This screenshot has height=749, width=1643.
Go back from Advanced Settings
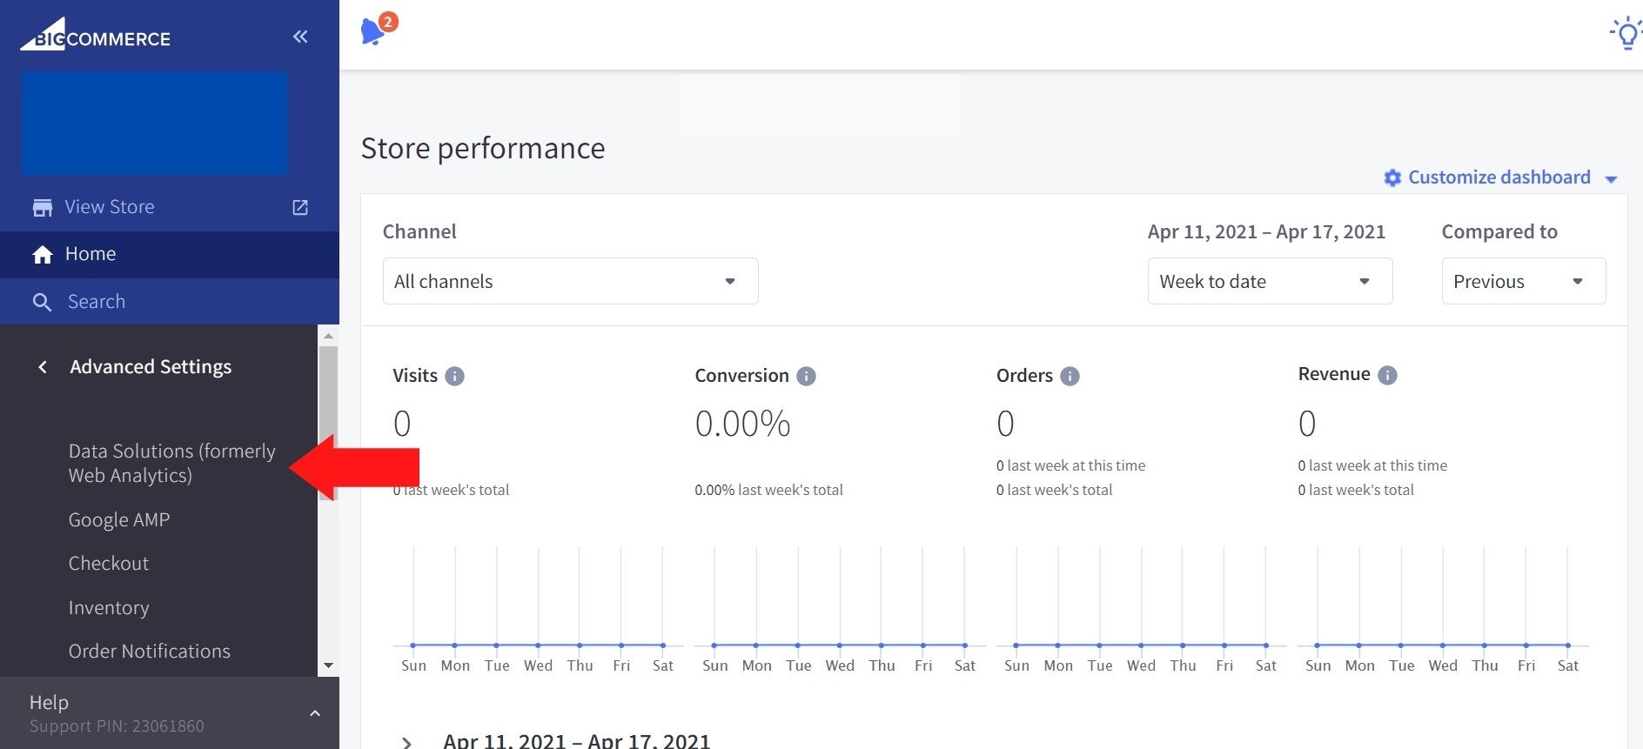point(43,367)
